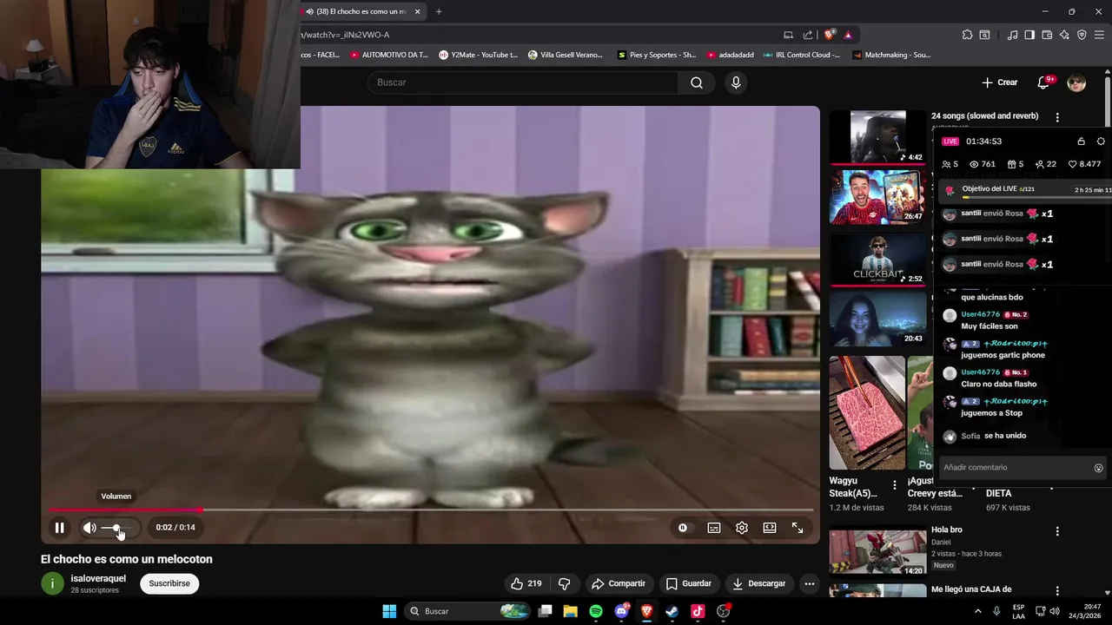This screenshot has height=625, width=1112.
Task: Open YouTube notifications bell
Action: [x=1044, y=82]
